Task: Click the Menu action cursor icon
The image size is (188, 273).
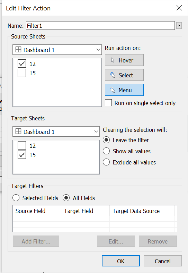Action: point(113,90)
